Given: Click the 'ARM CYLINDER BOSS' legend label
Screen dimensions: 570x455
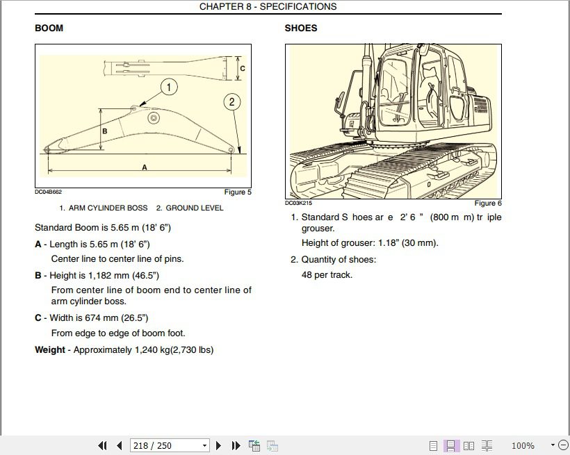Looking at the screenshot, I should tap(108, 208).
